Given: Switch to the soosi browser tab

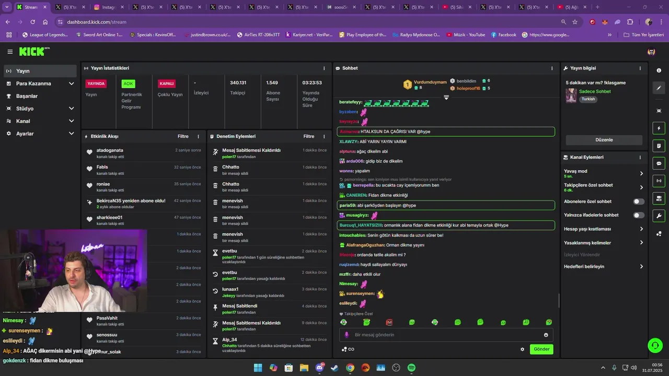Looking at the screenshot, I should (x=340, y=7).
